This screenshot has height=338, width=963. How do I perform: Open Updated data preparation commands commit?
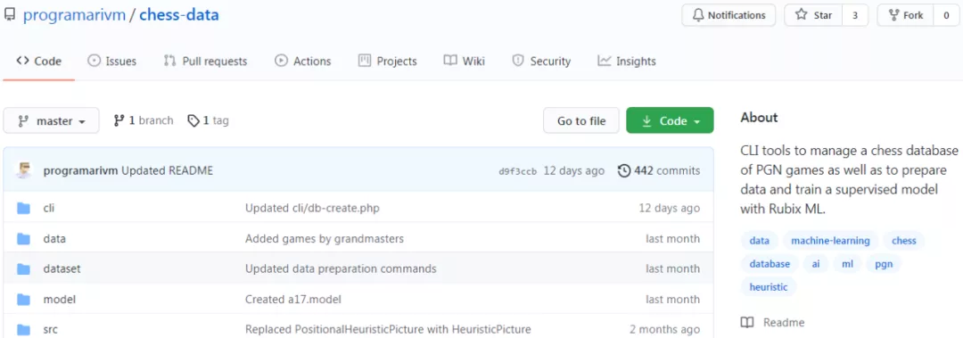tap(341, 268)
